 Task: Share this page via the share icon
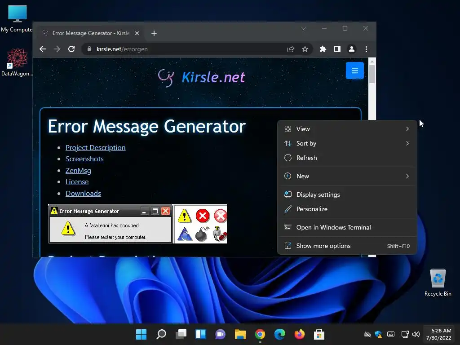tap(291, 49)
